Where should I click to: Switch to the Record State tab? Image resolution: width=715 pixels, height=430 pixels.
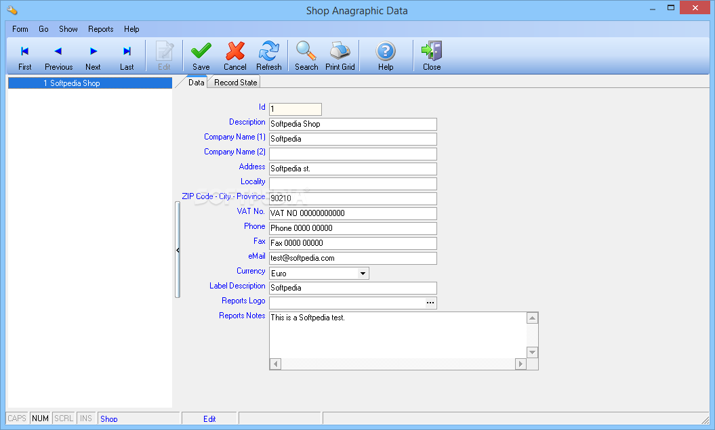235,83
